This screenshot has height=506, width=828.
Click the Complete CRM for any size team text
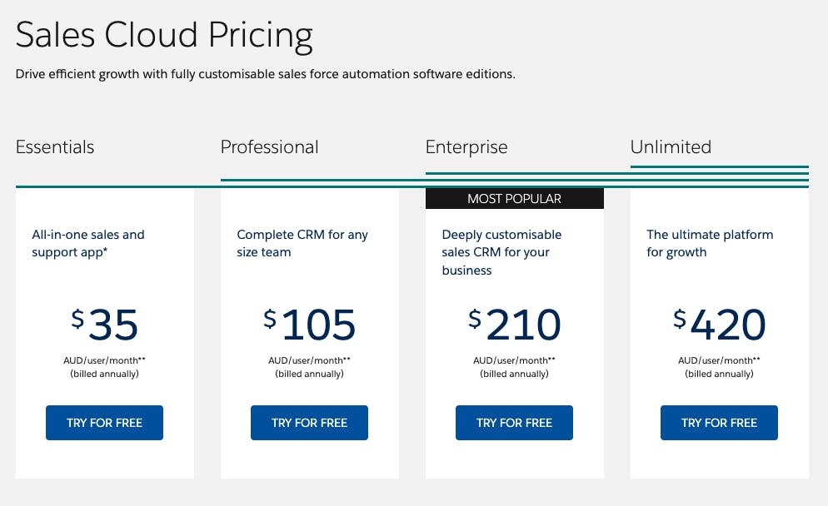(302, 243)
